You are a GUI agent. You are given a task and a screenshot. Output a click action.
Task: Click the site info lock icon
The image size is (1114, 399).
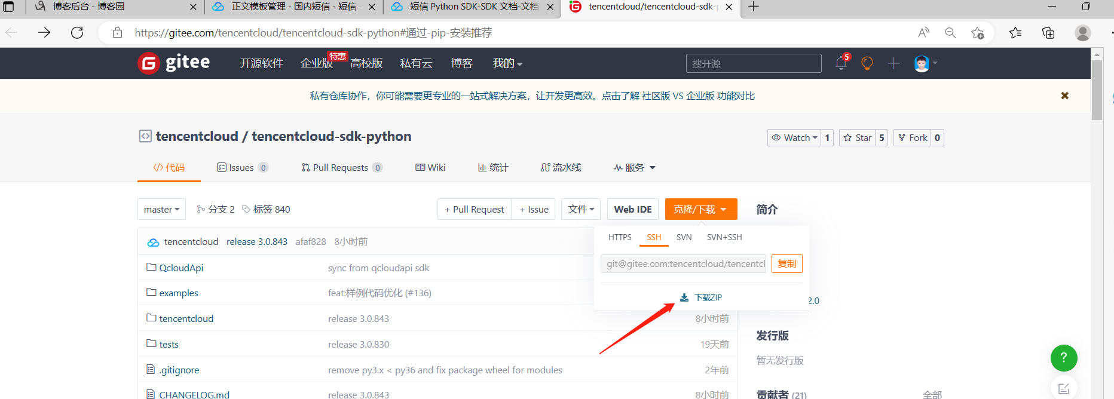point(118,32)
